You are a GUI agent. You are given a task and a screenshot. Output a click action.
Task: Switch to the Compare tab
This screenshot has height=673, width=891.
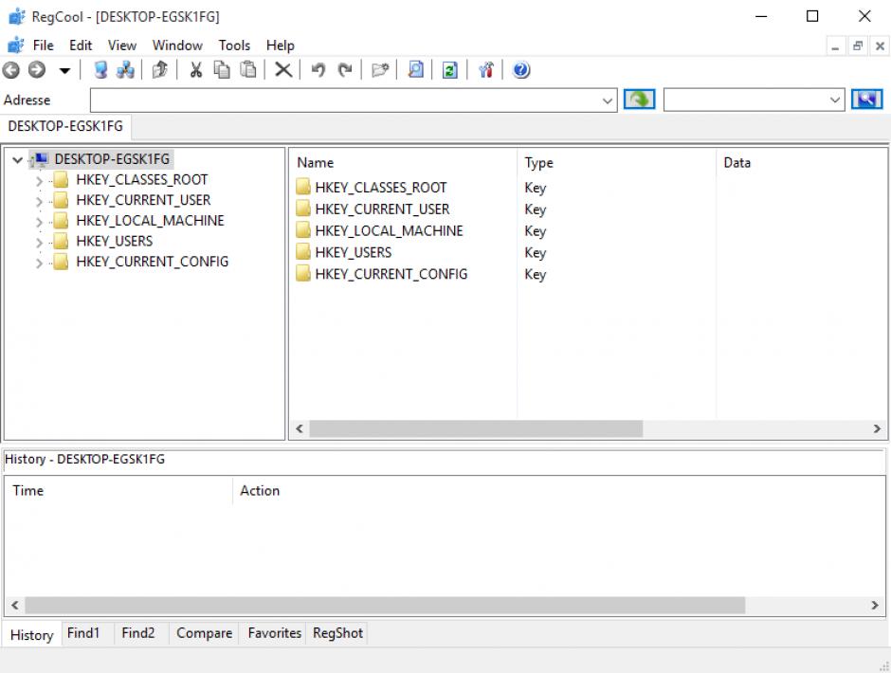205,633
